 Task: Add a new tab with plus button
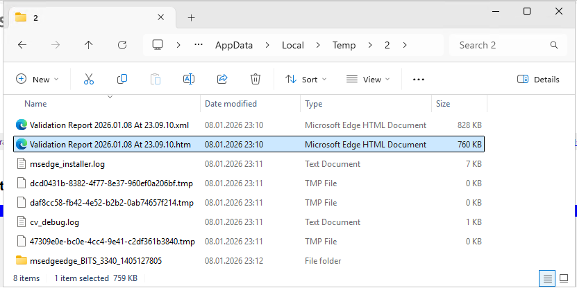click(192, 17)
